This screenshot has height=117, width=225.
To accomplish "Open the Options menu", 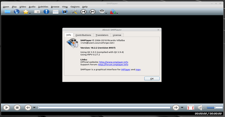I will 75,7.
